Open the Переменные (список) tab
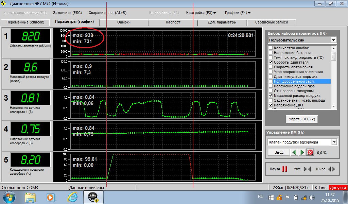Viewport: 348px width, 204px height. click(x=25, y=22)
